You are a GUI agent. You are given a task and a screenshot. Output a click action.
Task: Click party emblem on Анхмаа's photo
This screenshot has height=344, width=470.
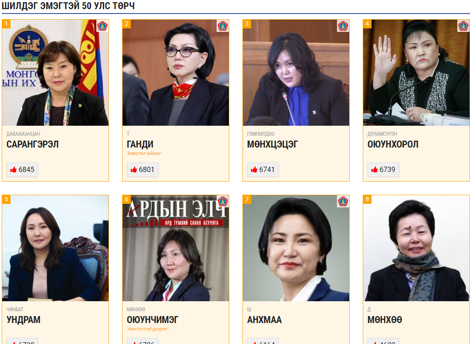coord(343,202)
